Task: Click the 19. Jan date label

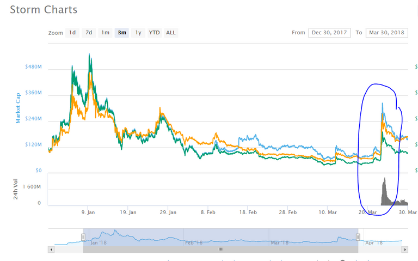Action: [128, 213]
